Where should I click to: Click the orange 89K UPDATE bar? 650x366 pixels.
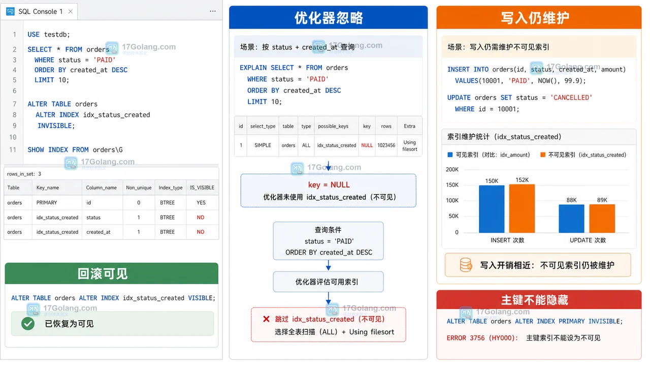[x=602, y=219]
